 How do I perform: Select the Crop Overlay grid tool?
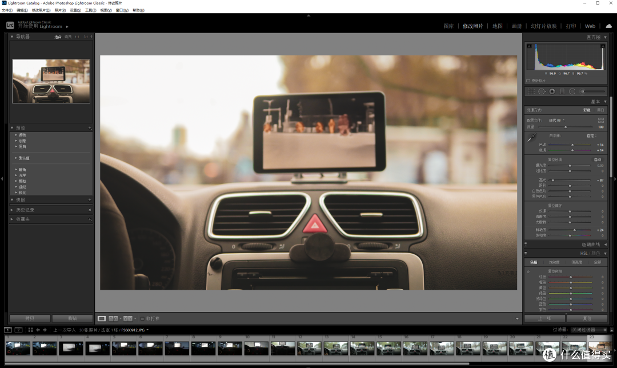pyautogui.click(x=531, y=91)
